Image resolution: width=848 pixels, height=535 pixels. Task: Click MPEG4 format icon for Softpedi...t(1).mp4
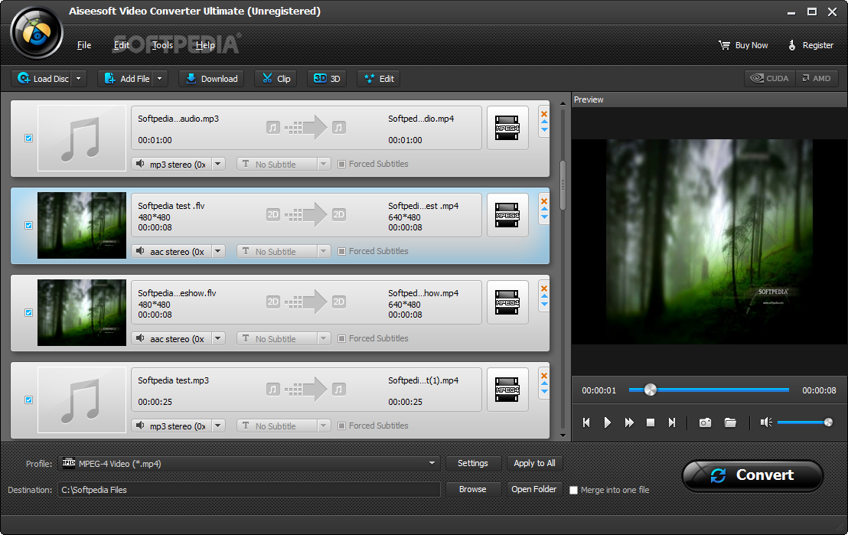point(507,390)
